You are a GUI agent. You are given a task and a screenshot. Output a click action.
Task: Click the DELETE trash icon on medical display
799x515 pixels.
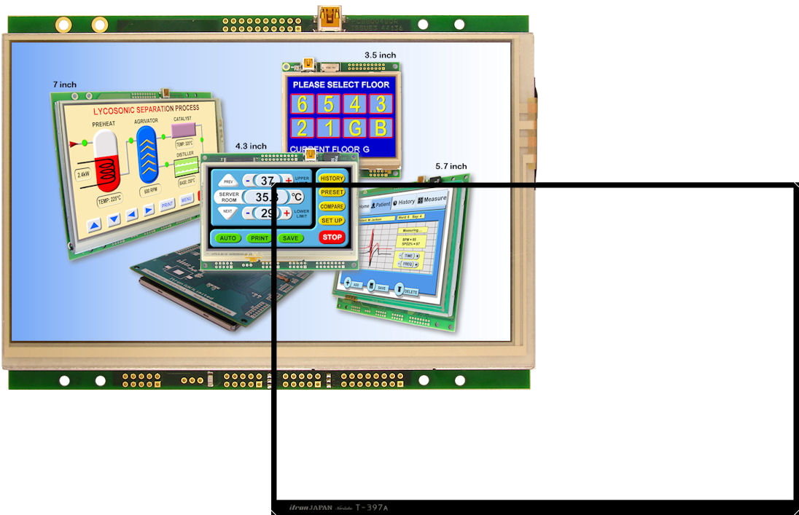[x=399, y=289]
